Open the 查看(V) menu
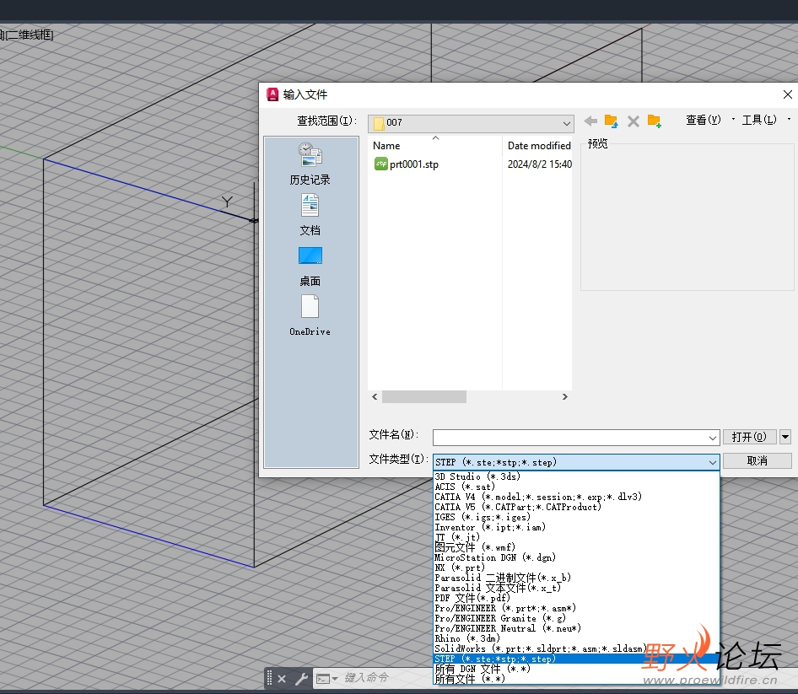This screenshot has width=798, height=694. pos(704,120)
